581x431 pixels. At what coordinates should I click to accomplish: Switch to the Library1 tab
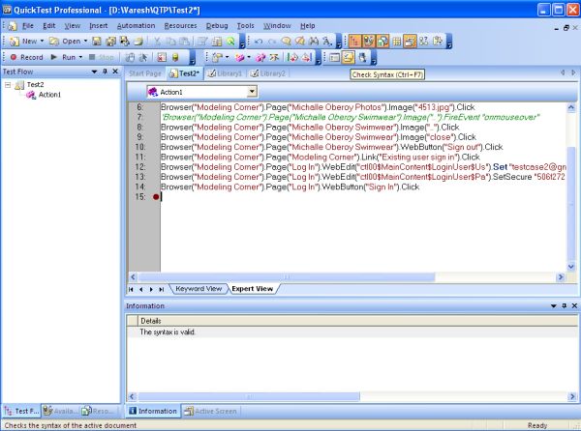[225, 73]
